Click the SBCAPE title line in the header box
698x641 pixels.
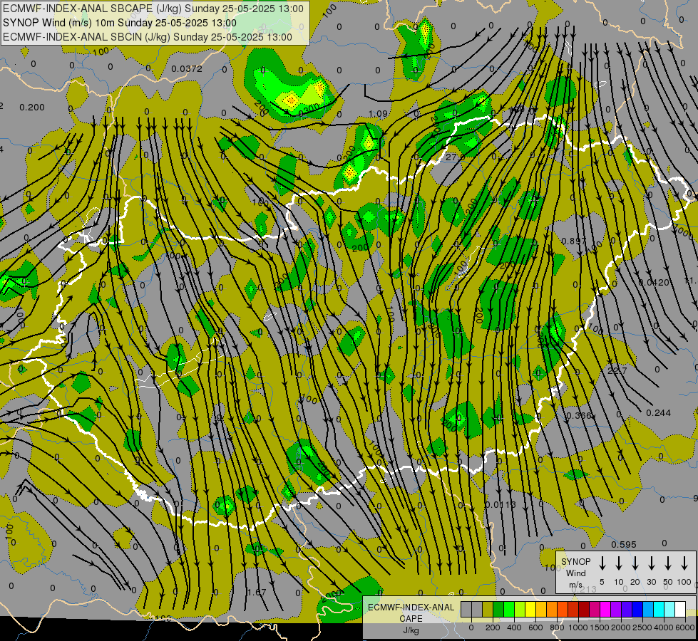pos(153,9)
